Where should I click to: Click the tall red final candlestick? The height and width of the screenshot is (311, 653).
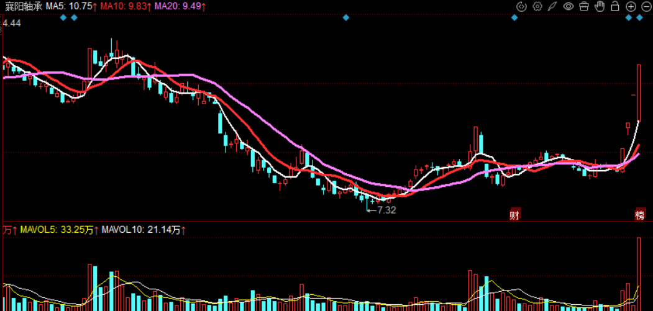tap(639, 92)
